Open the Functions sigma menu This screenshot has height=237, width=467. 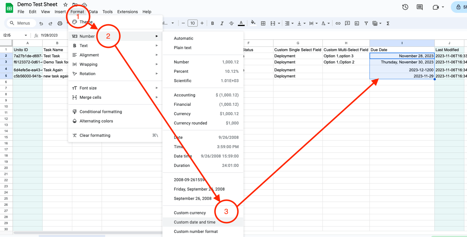click(388, 23)
